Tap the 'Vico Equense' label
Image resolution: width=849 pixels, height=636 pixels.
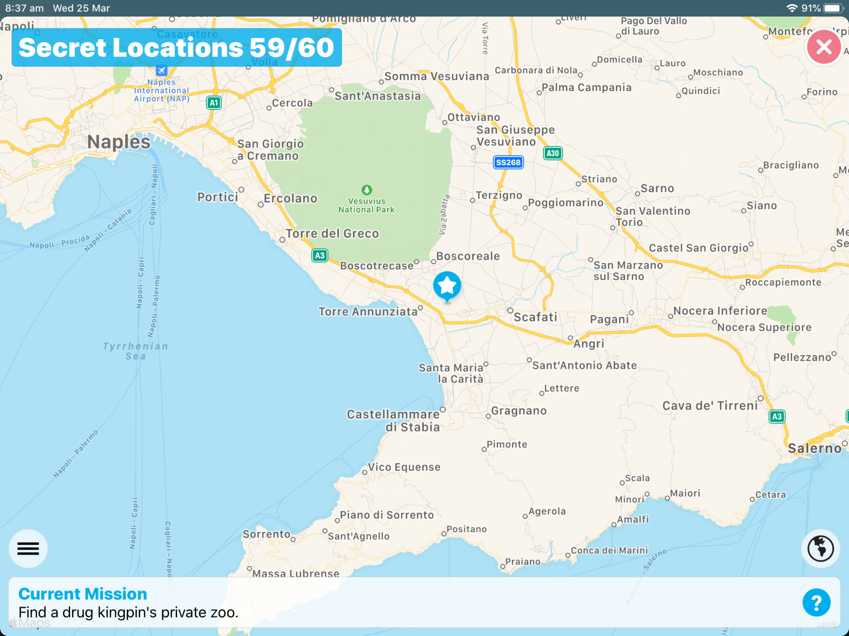point(404,467)
